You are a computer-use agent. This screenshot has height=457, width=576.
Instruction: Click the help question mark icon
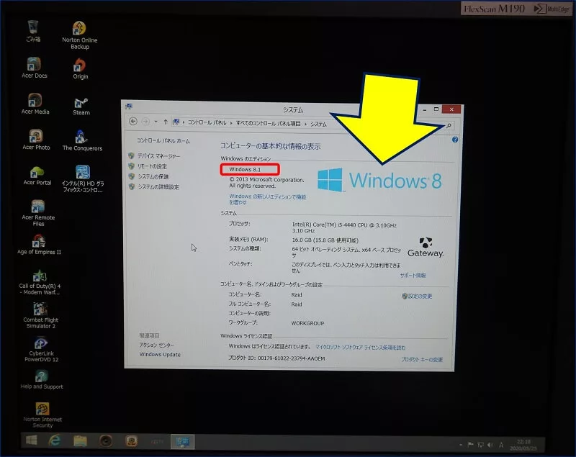(455, 140)
